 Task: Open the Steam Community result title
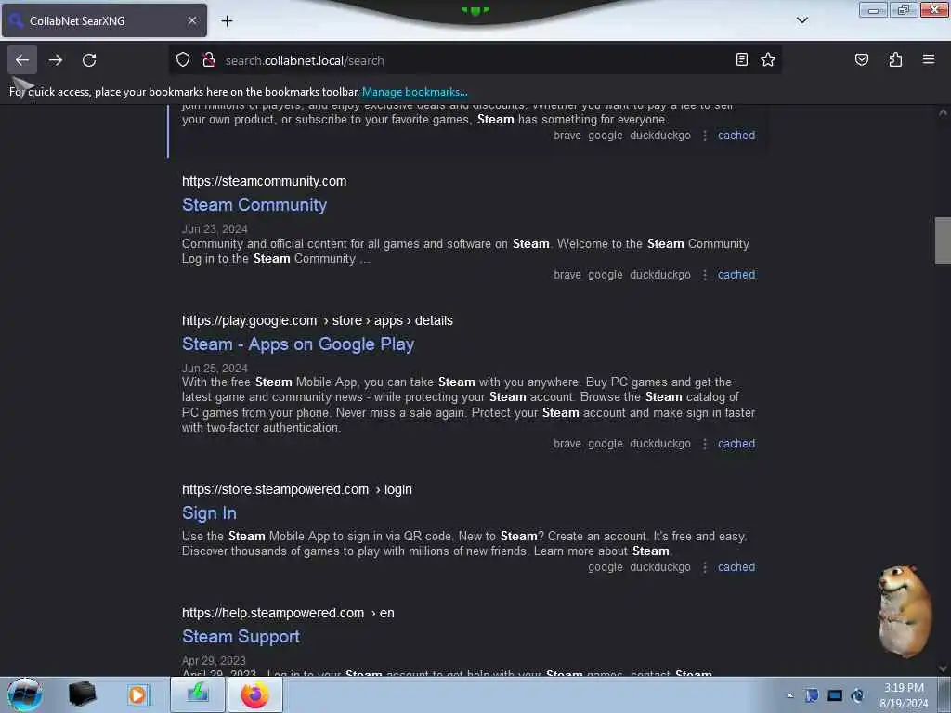254,205
